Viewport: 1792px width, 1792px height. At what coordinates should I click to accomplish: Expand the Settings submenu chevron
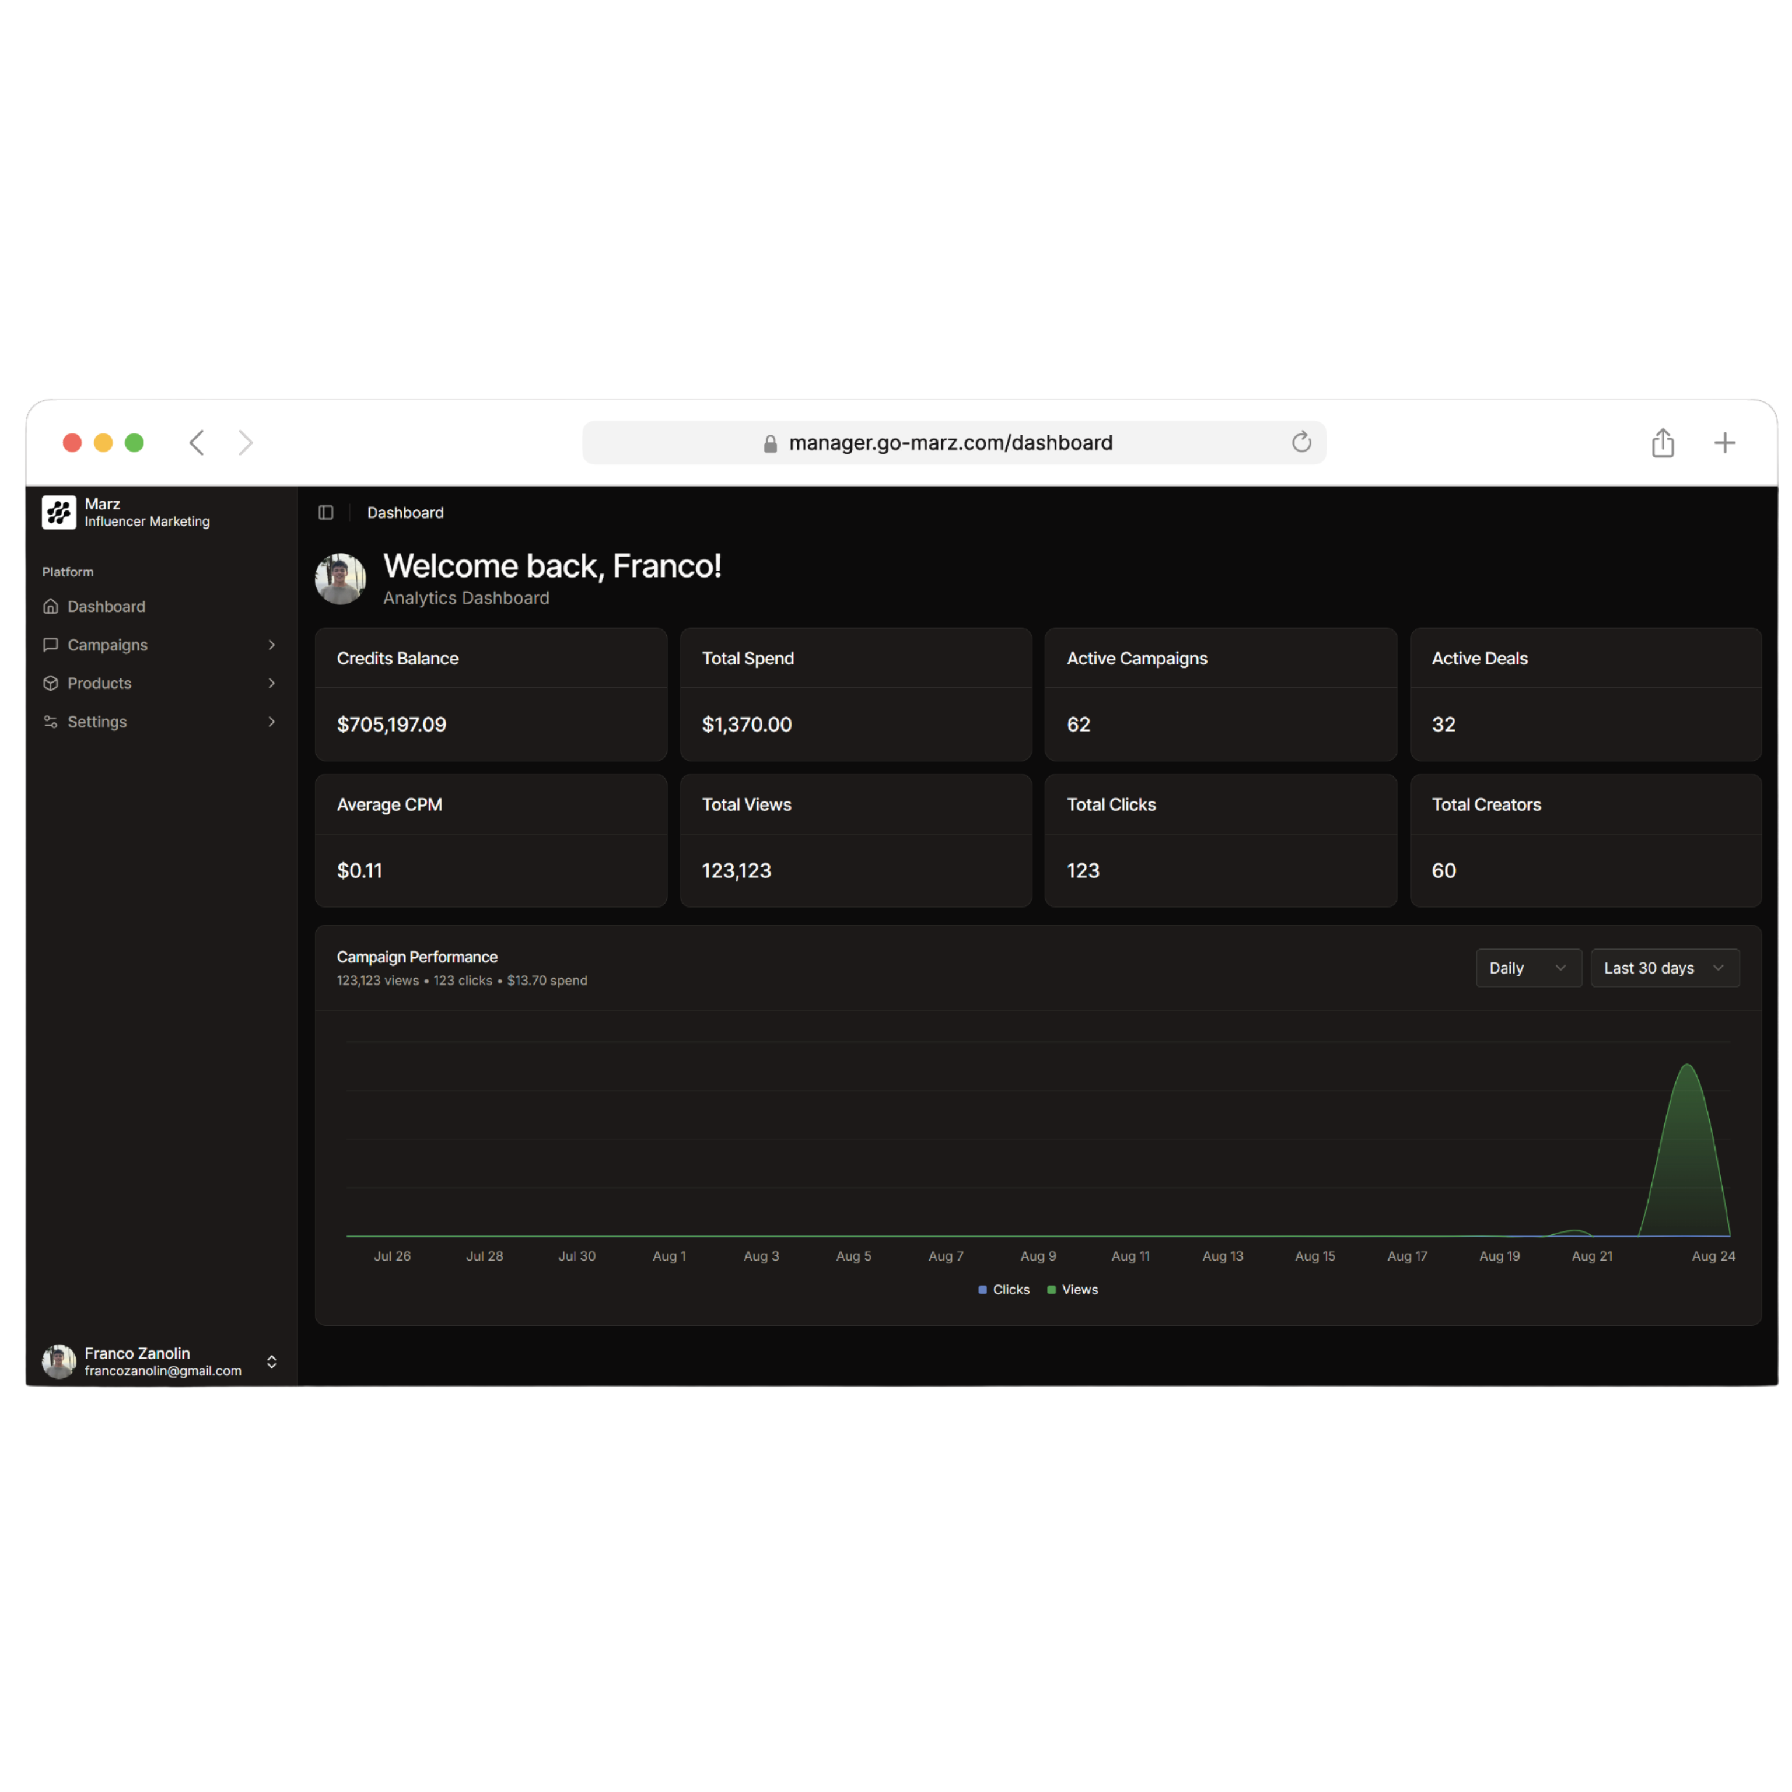tap(272, 722)
